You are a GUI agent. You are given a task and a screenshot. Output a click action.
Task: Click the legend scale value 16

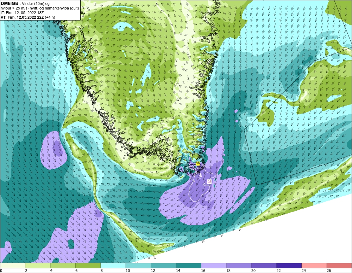tap(203, 271)
